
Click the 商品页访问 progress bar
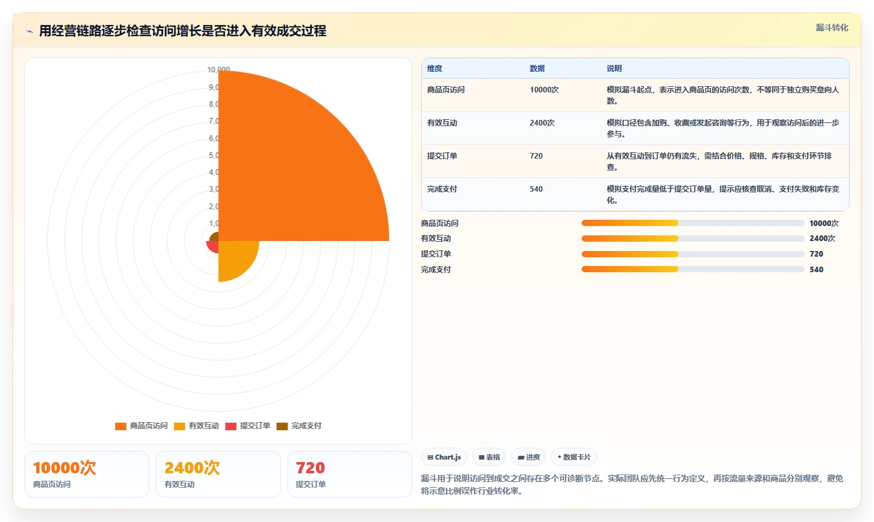[x=693, y=223]
